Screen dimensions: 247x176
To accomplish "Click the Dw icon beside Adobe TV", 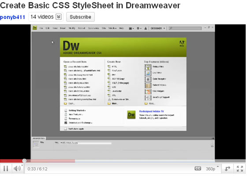I will point(131,115).
